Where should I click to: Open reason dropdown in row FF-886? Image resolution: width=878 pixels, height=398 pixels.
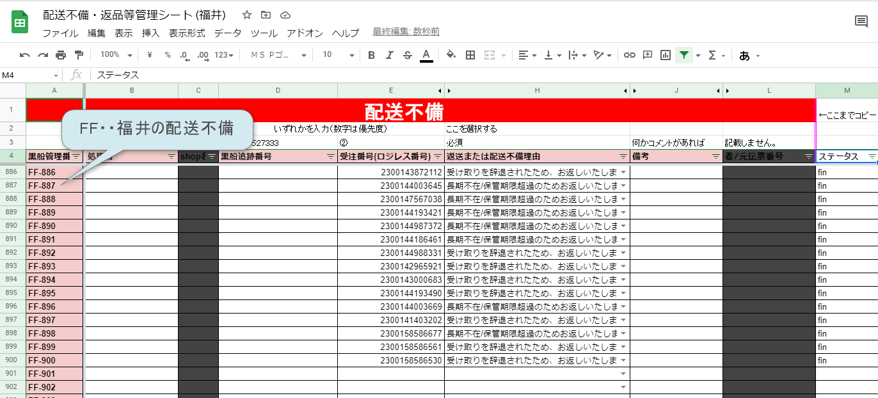[623, 172]
